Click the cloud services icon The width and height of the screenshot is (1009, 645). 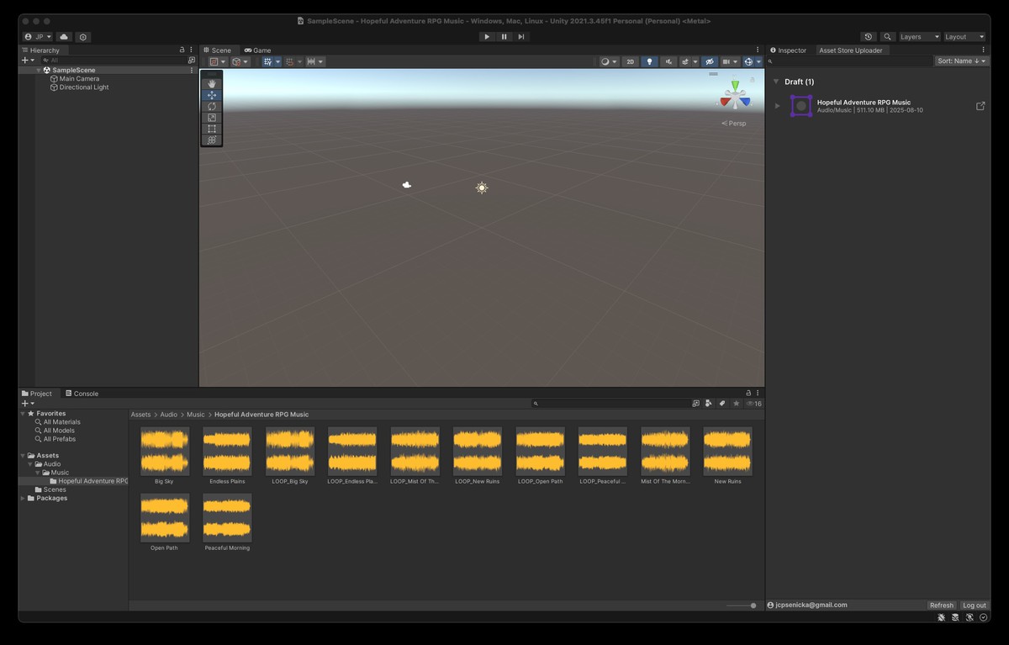pos(64,37)
